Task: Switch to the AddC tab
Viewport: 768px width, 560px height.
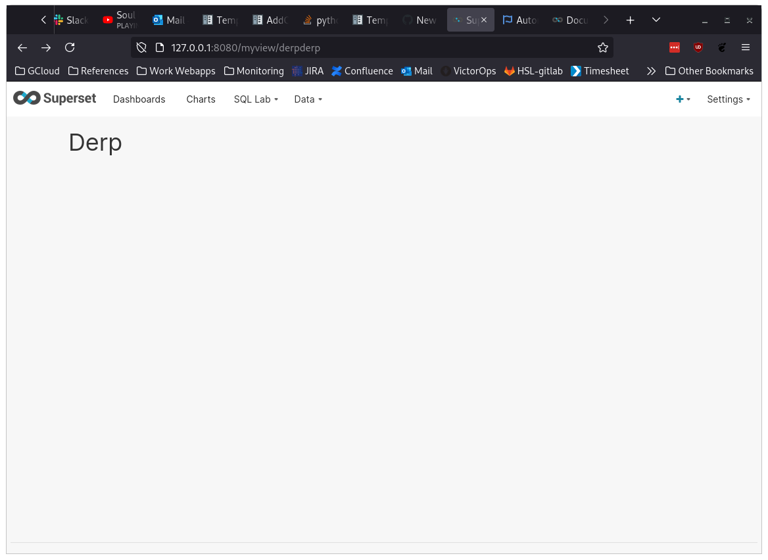Action: (x=270, y=20)
